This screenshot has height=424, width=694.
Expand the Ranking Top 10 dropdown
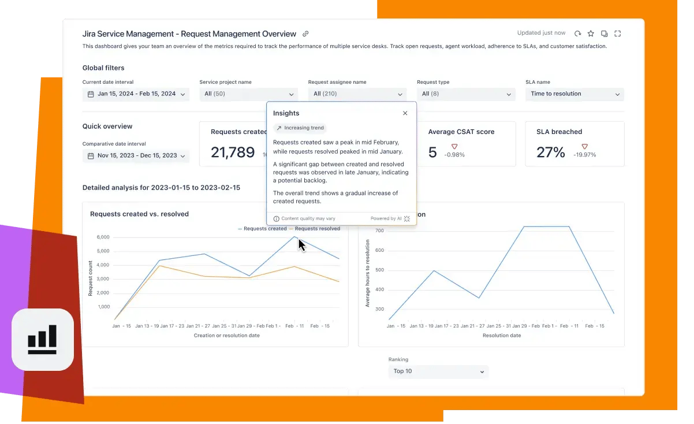(438, 371)
